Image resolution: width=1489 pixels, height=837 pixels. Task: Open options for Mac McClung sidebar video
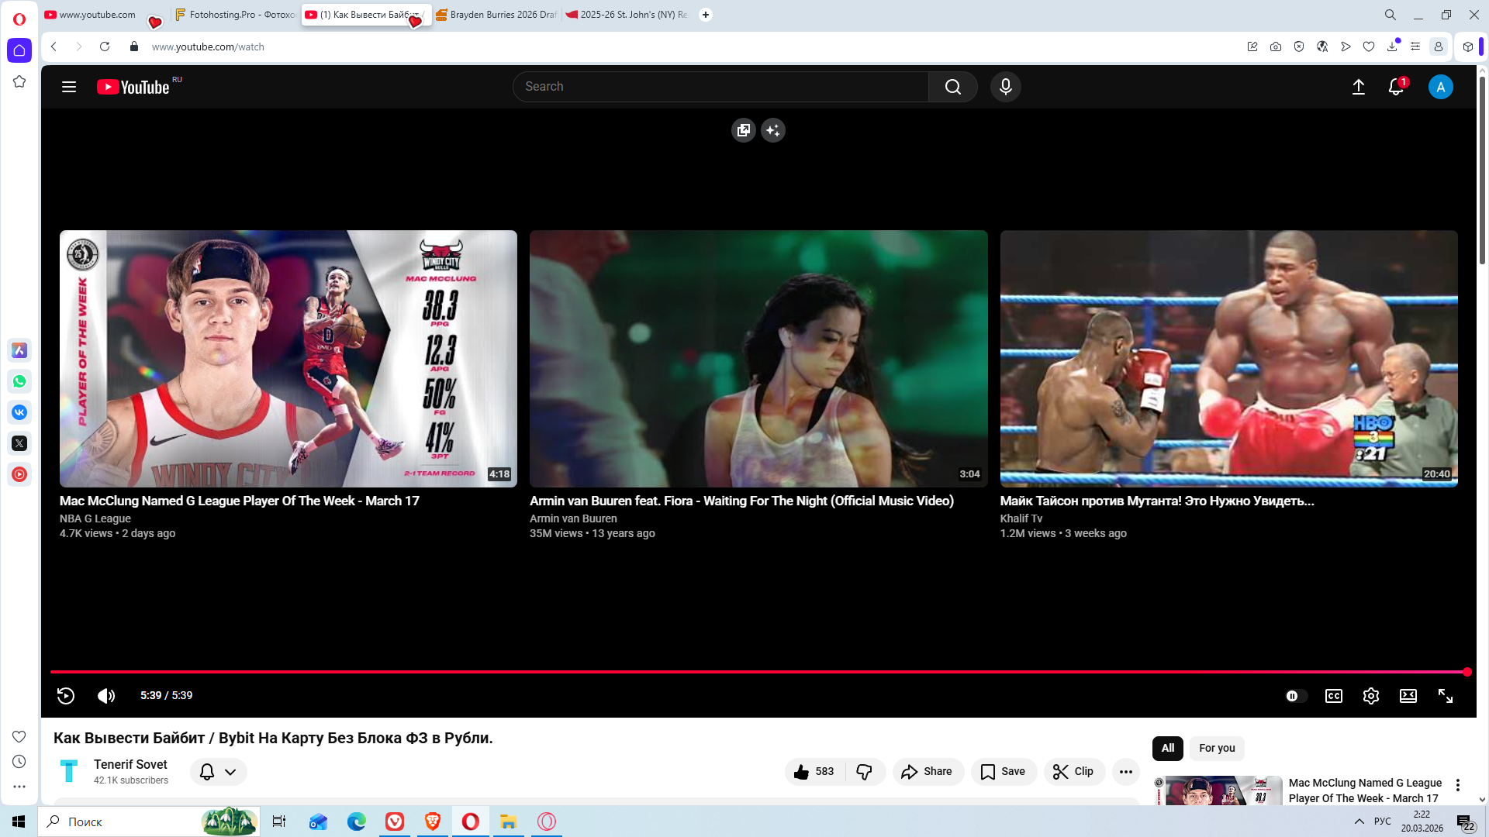1457,785
